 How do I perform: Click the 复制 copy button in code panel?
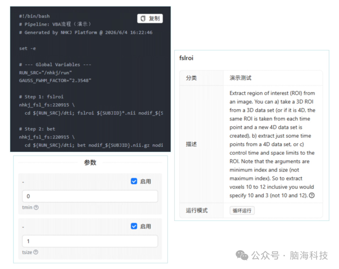150,18
